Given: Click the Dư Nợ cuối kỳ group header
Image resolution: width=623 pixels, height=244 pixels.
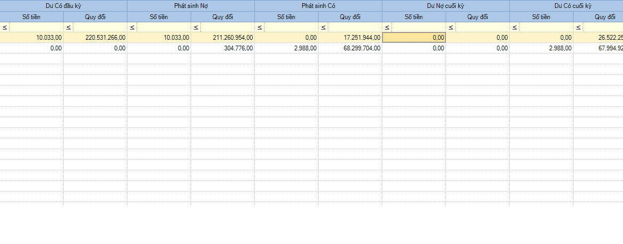Looking at the screenshot, I should tap(446, 6).
